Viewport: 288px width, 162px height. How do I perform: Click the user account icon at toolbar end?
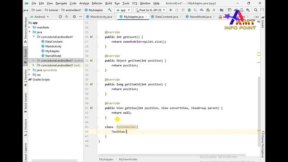pyautogui.click(x=262, y=10)
